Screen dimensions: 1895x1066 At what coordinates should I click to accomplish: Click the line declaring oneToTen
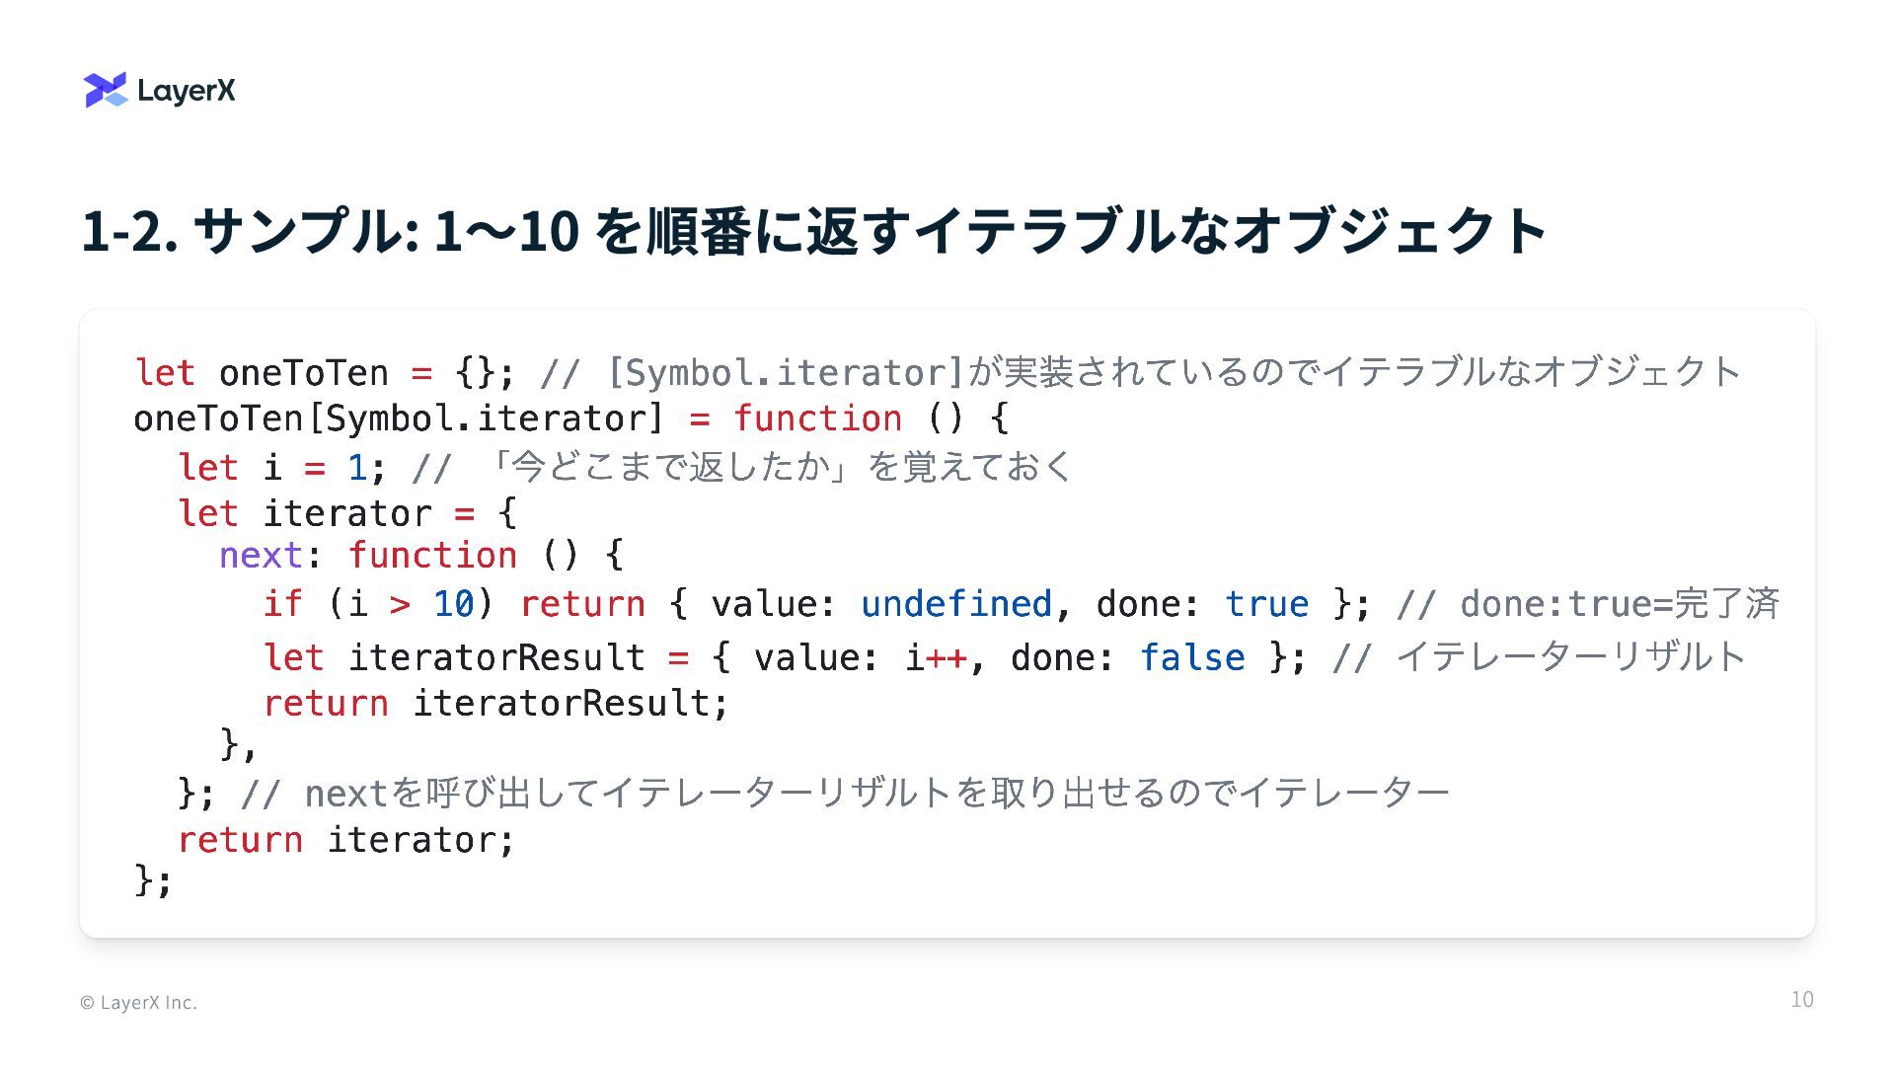(x=938, y=373)
